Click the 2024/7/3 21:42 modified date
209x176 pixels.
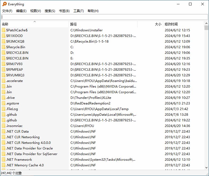[x=176, y=109]
